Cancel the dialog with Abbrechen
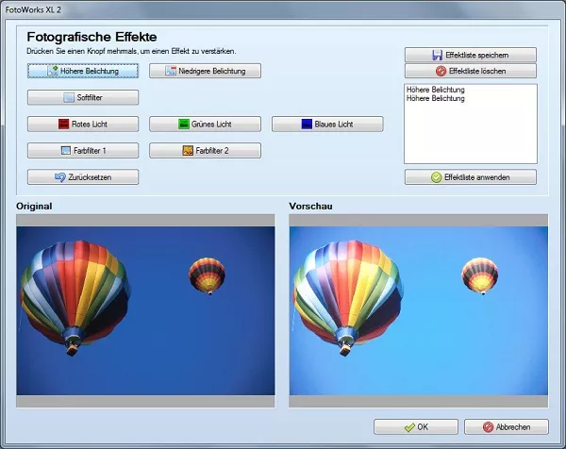The image size is (566, 449). pos(507,427)
